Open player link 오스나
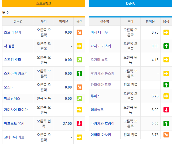 coord(9,87)
